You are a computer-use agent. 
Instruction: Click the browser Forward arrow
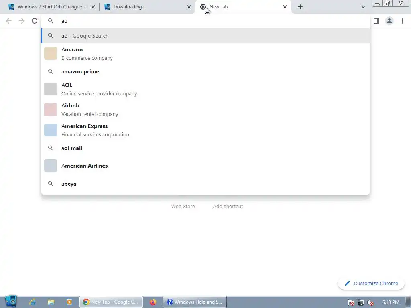pyautogui.click(x=22, y=21)
